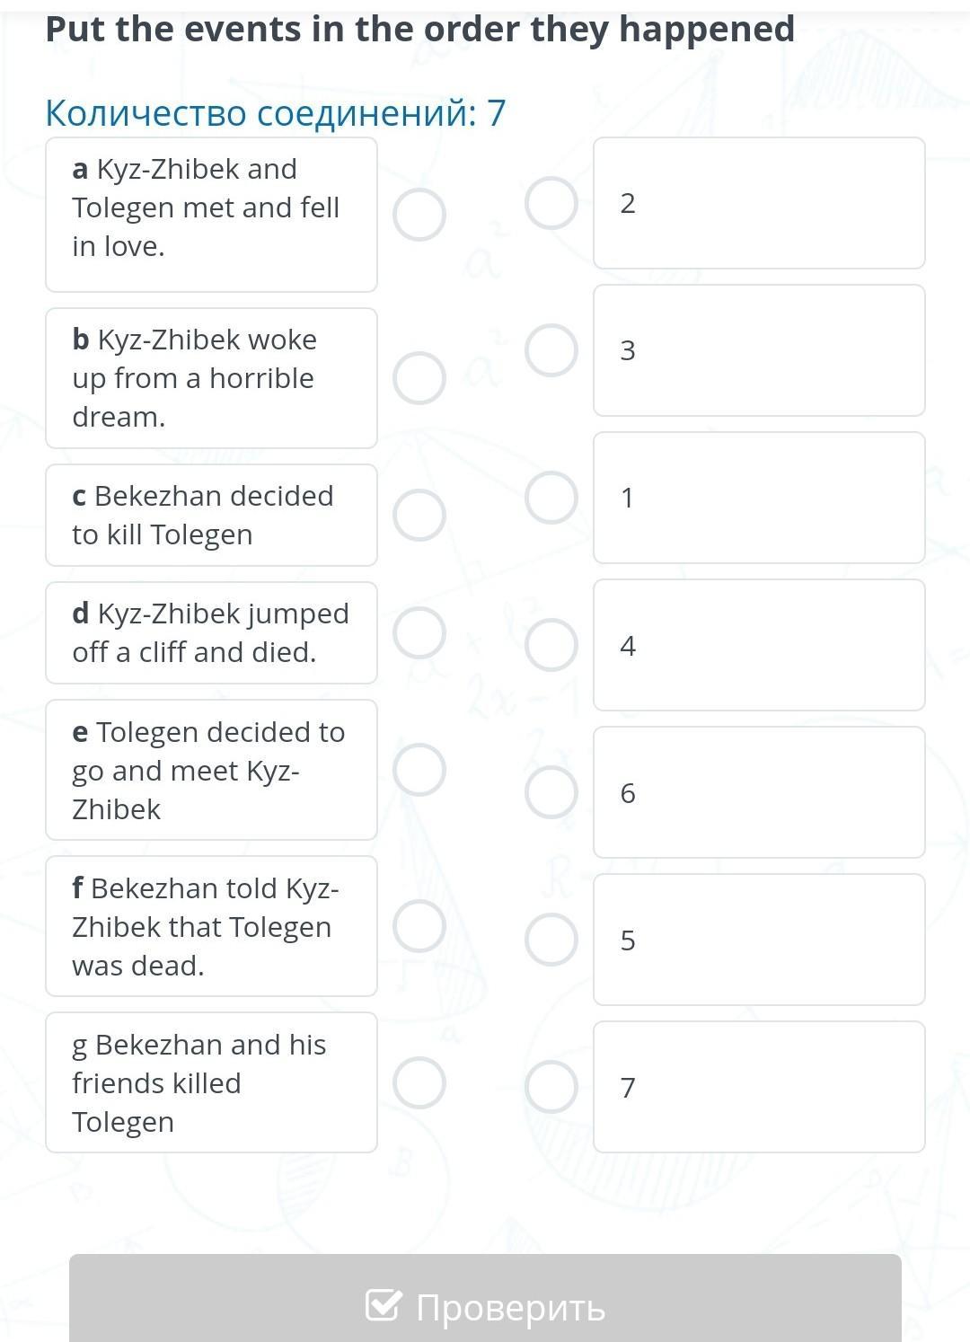Image resolution: width=970 pixels, height=1342 pixels.
Task: Select the connector circle next to number 6
Action: click(551, 792)
